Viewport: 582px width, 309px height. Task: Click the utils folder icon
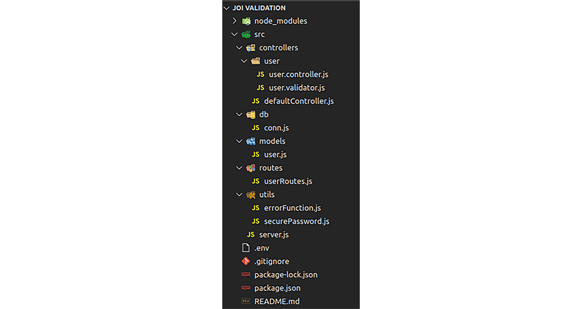click(x=252, y=194)
